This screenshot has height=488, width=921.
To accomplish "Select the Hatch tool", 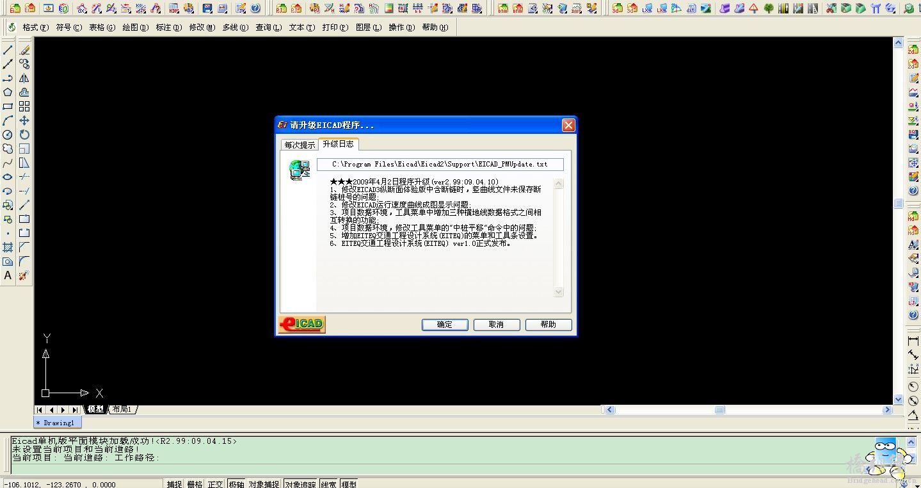I will [8, 247].
